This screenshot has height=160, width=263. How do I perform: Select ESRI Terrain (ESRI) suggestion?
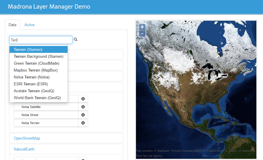point(39,84)
